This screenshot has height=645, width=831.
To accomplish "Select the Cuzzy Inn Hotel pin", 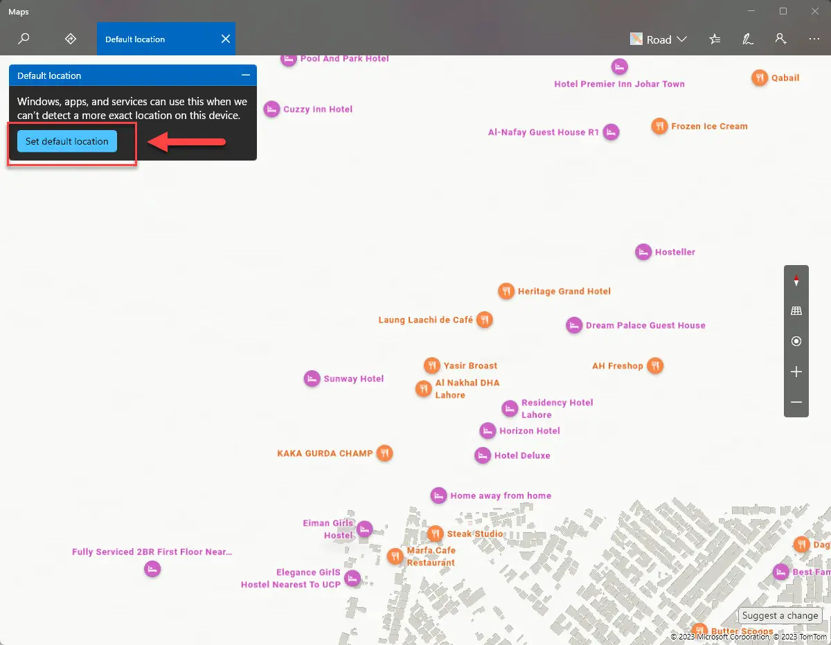I will click(x=272, y=109).
